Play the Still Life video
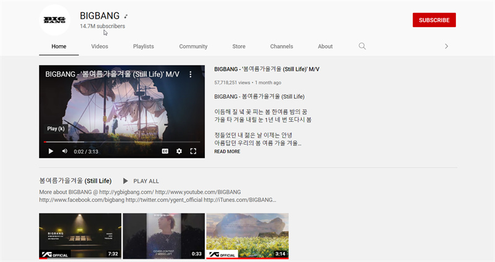Screen dimensions: 495x262 click(51, 151)
